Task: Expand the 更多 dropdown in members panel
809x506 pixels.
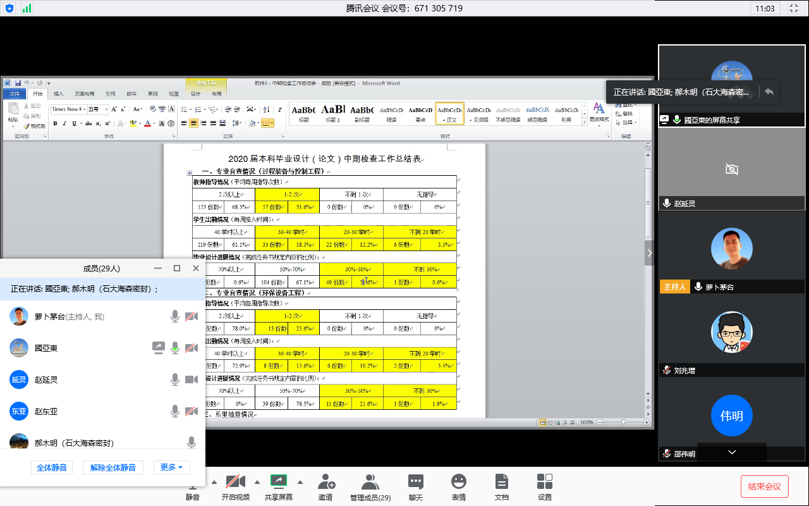Action: [171, 467]
